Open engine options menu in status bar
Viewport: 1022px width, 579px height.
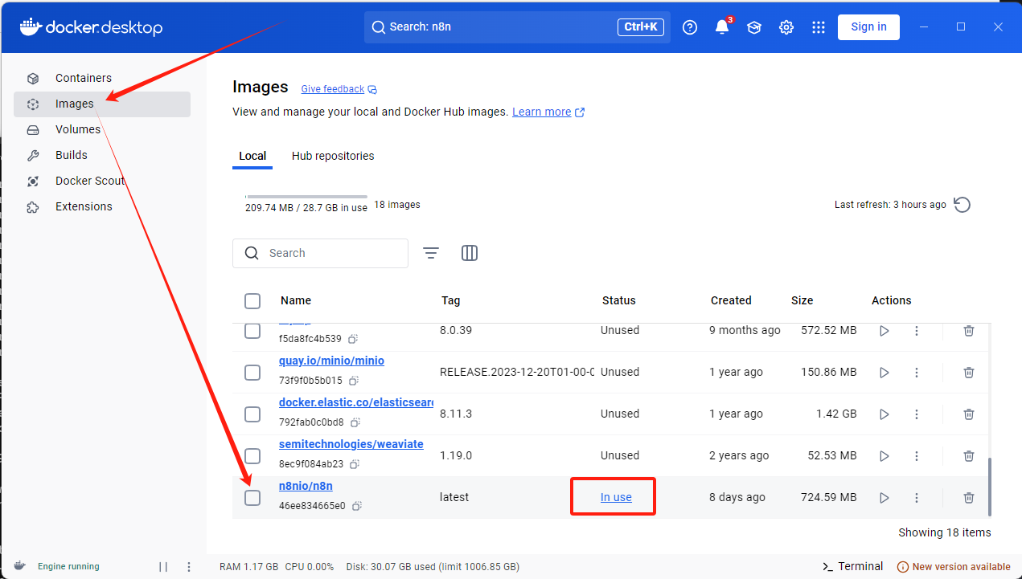[x=189, y=566]
